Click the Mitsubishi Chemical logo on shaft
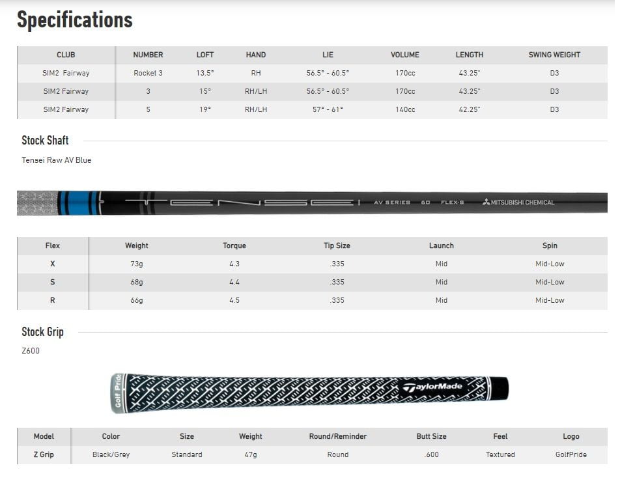 (518, 202)
